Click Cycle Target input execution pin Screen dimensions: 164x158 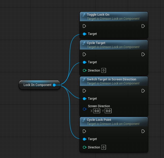[84, 54]
